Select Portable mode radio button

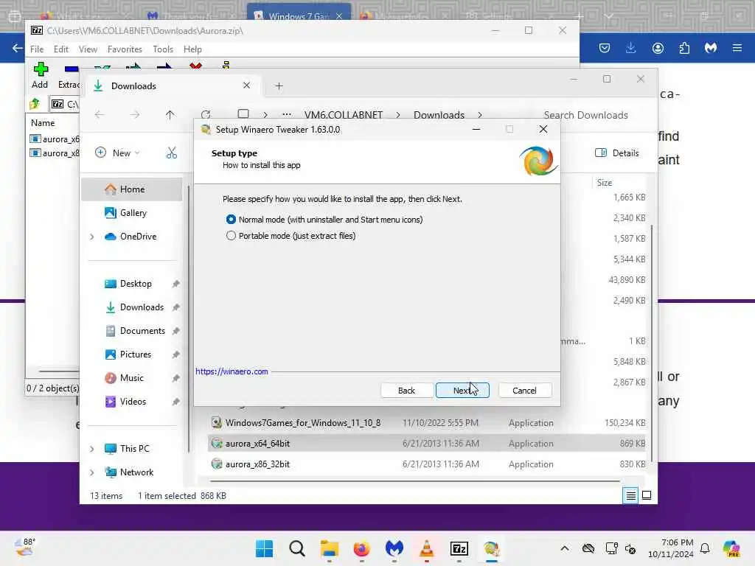pyautogui.click(x=231, y=236)
